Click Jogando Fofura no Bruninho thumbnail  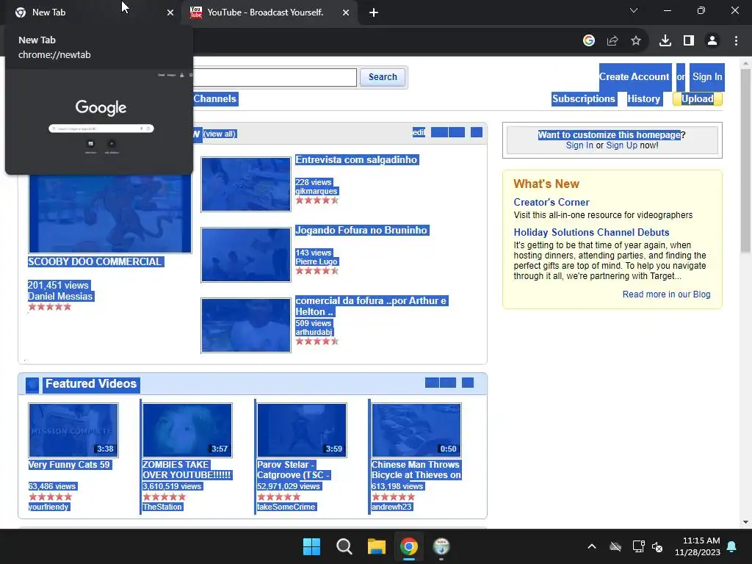(x=246, y=255)
